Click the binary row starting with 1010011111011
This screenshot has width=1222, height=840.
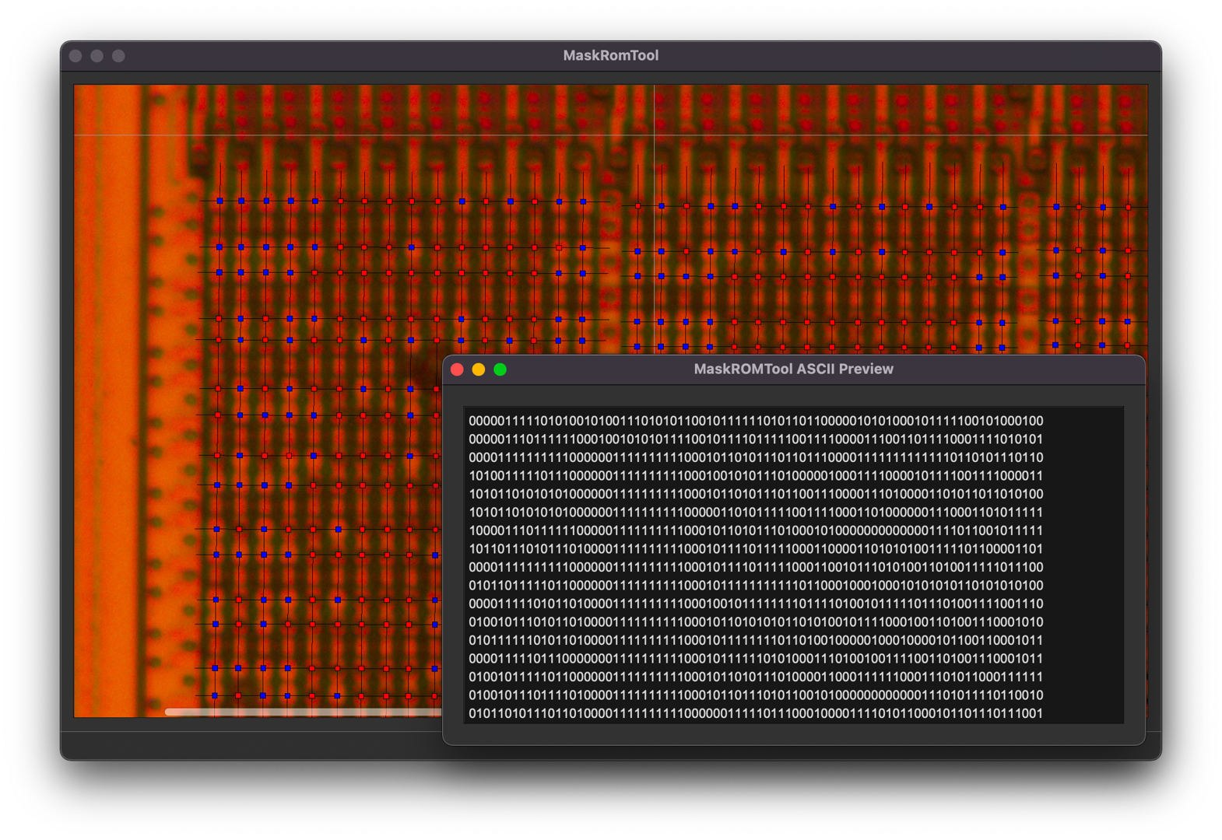tap(755, 476)
